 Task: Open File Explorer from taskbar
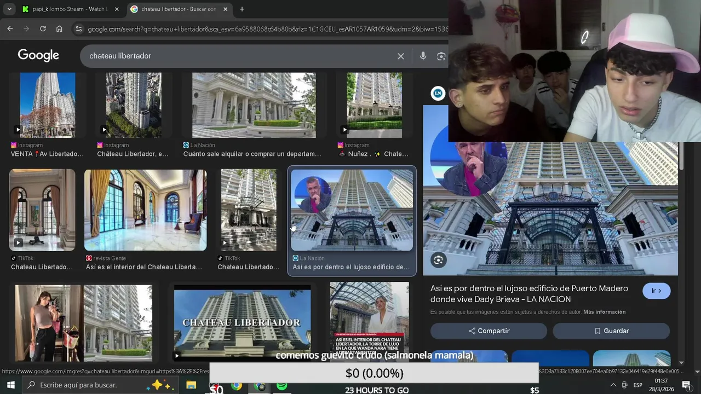pos(191,385)
